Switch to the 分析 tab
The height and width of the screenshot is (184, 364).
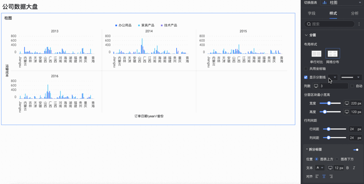tap(355, 13)
